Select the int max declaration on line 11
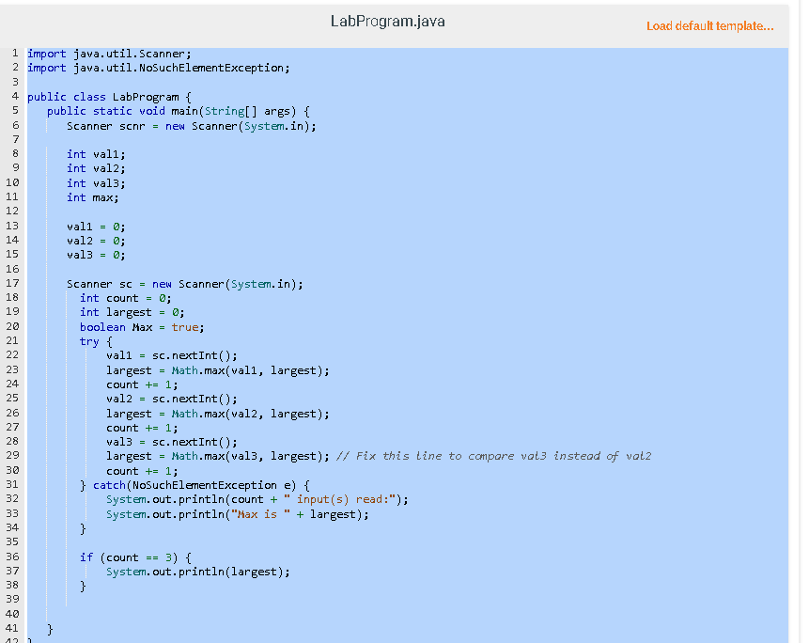This screenshot has height=643, width=809. click(x=94, y=196)
